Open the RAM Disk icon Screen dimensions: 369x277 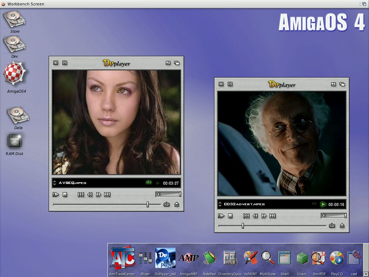coord(14,141)
